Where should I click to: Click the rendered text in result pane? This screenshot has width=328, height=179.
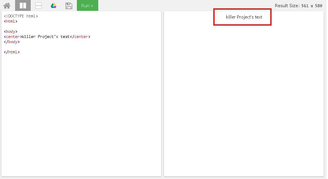[244, 17]
